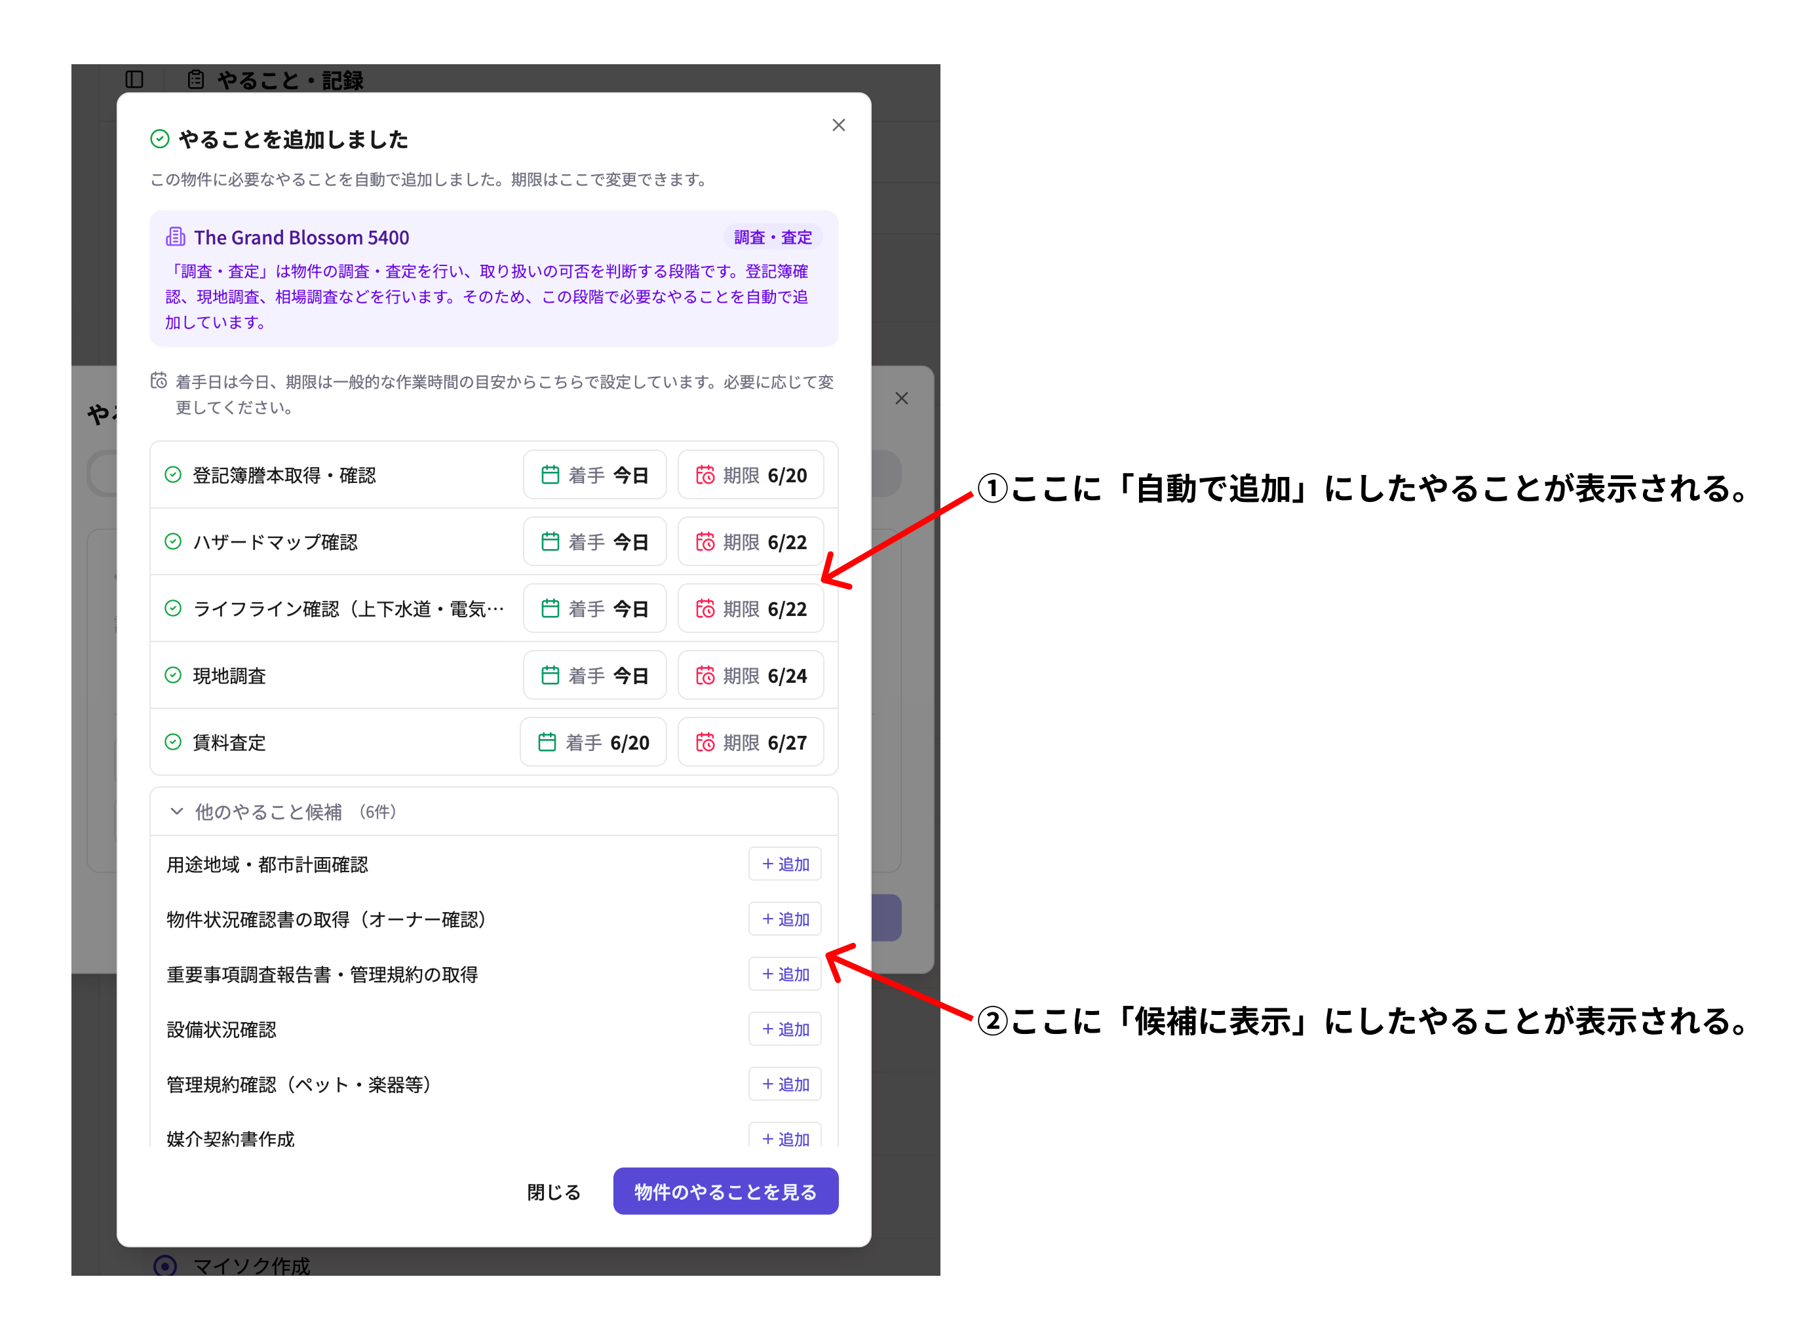Click 賃料査定 task name
The width and height of the screenshot is (1816, 1340).
click(x=229, y=742)
